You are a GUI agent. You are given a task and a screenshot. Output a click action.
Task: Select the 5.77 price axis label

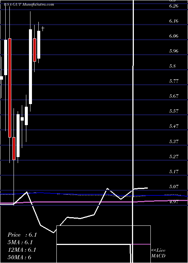(174, 81)
